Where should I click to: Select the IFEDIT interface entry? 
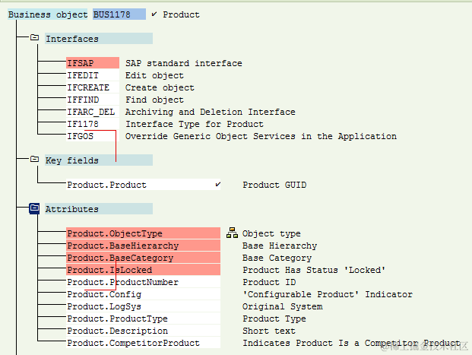(93, 75)
